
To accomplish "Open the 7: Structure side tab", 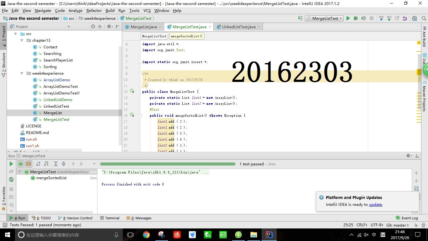I will tap(4, 65).
